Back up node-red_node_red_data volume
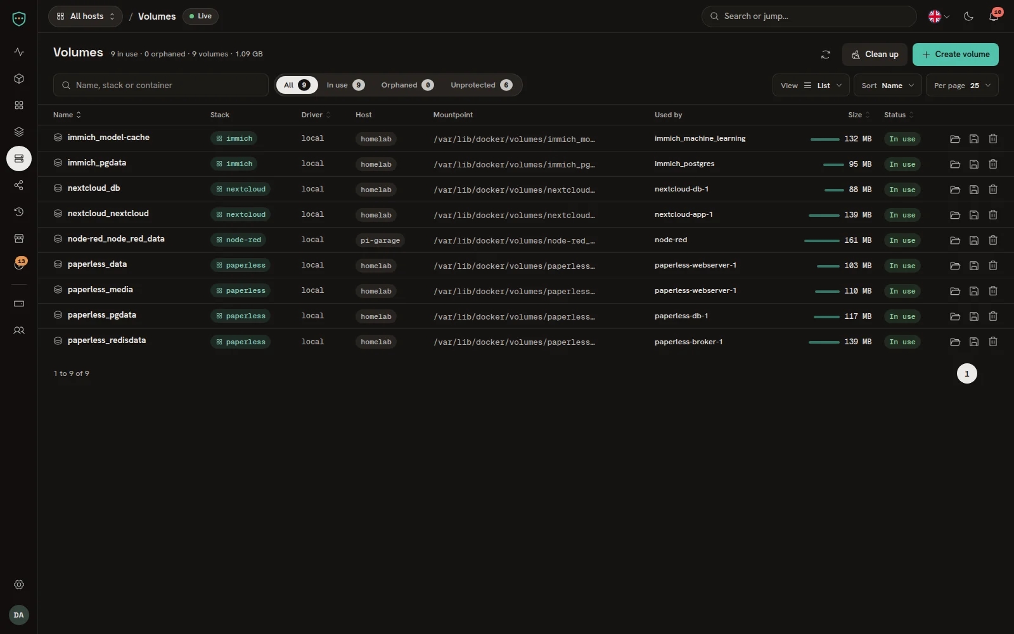This screenshot has width=1014, height=634. coord(974,240)
